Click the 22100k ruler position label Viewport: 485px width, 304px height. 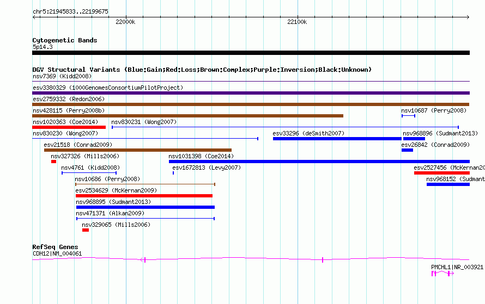point(297,22)
